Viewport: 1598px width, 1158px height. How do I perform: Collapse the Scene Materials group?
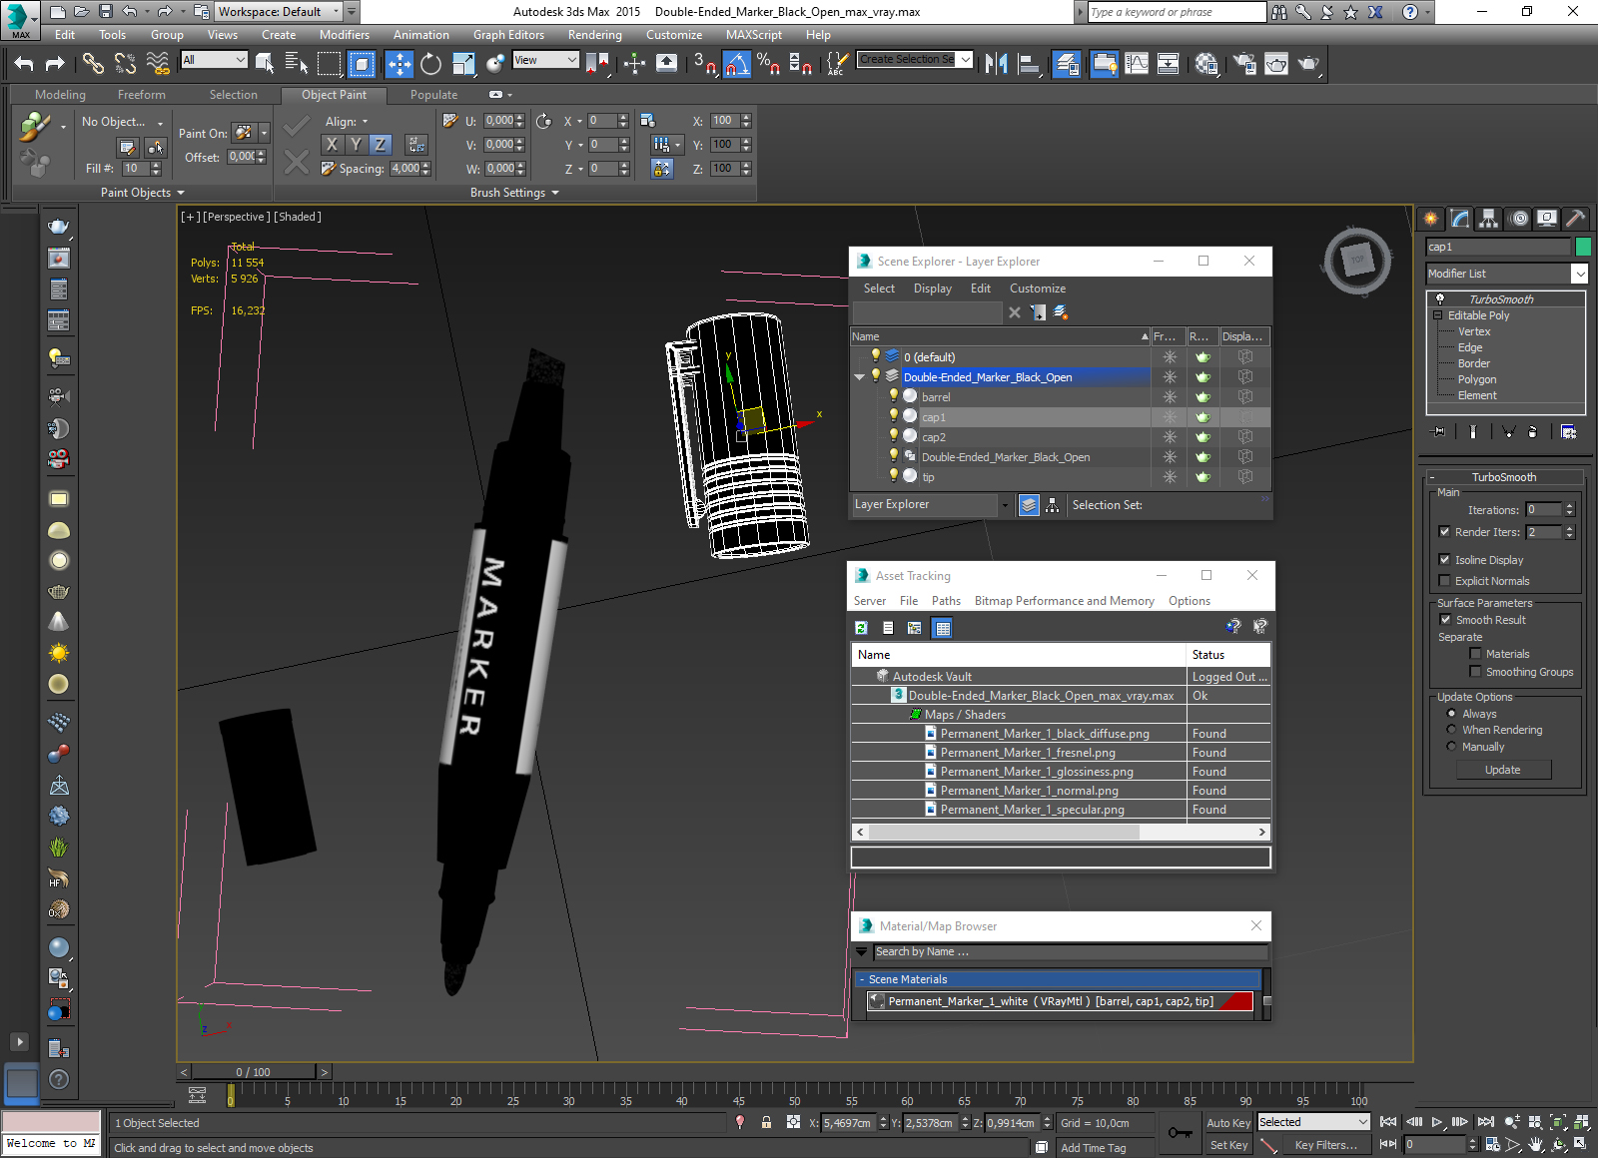coord(862,979)
